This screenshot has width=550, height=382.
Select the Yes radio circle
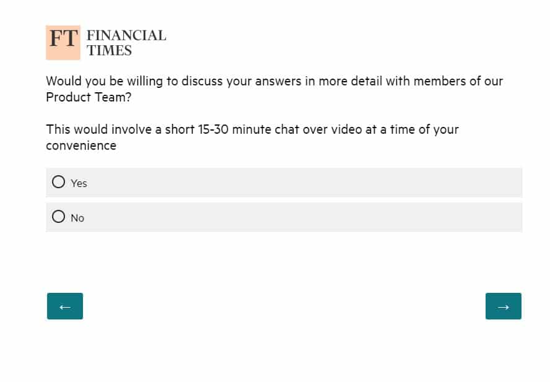tap(59, 182)
